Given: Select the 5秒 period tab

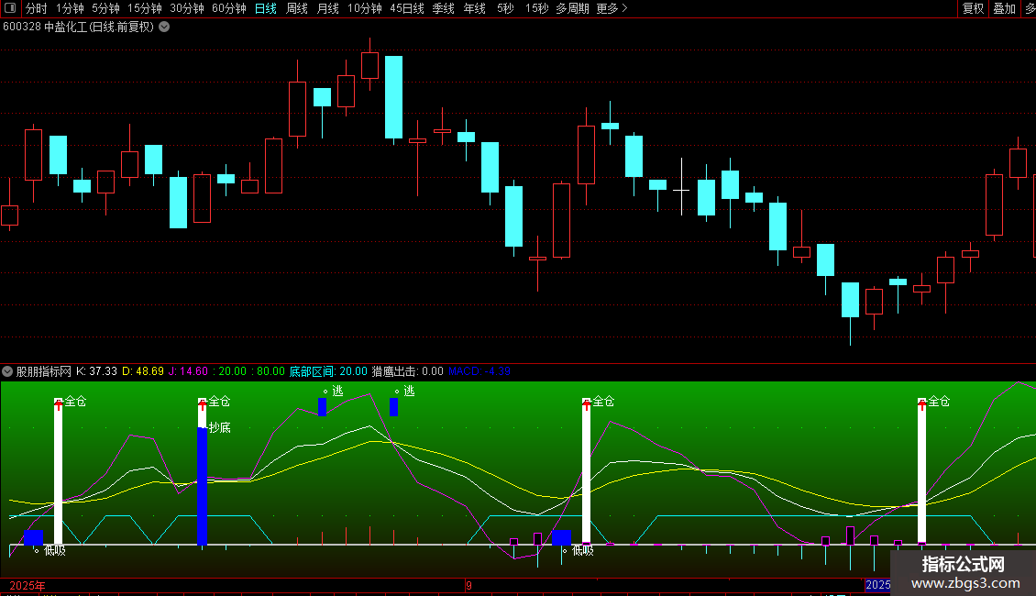Looking at the screenshot, I should click(505, 8).
